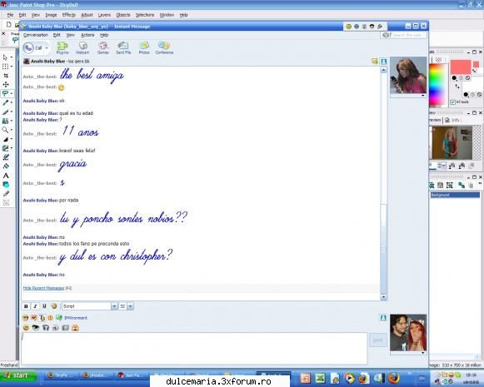Open the Photos sharing icon
This screenshot has width=484, height=387.
tap(144, 47)
